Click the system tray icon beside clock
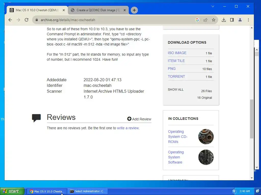Screen dimensions: 261x195 [x=258, y=191]
